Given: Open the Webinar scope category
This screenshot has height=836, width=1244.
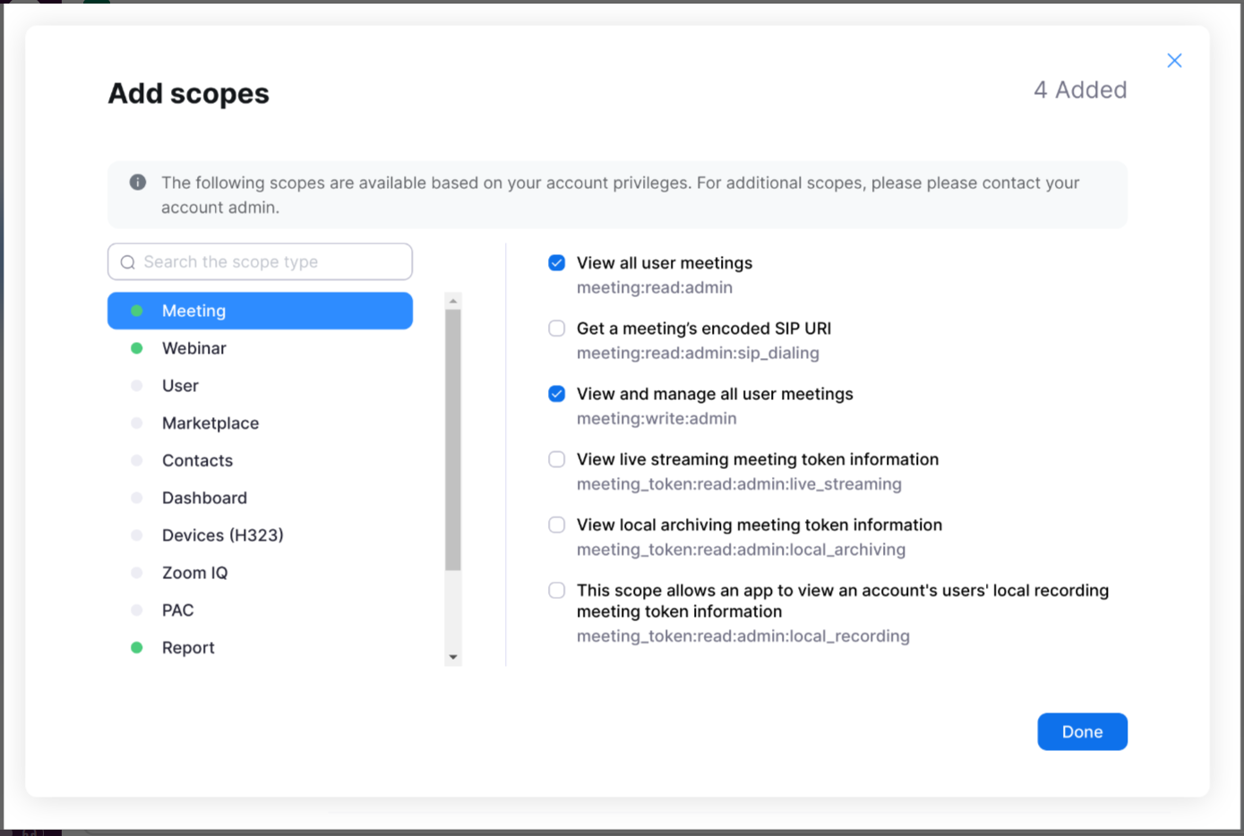Looking at the screenshot, I should [260, 348].
